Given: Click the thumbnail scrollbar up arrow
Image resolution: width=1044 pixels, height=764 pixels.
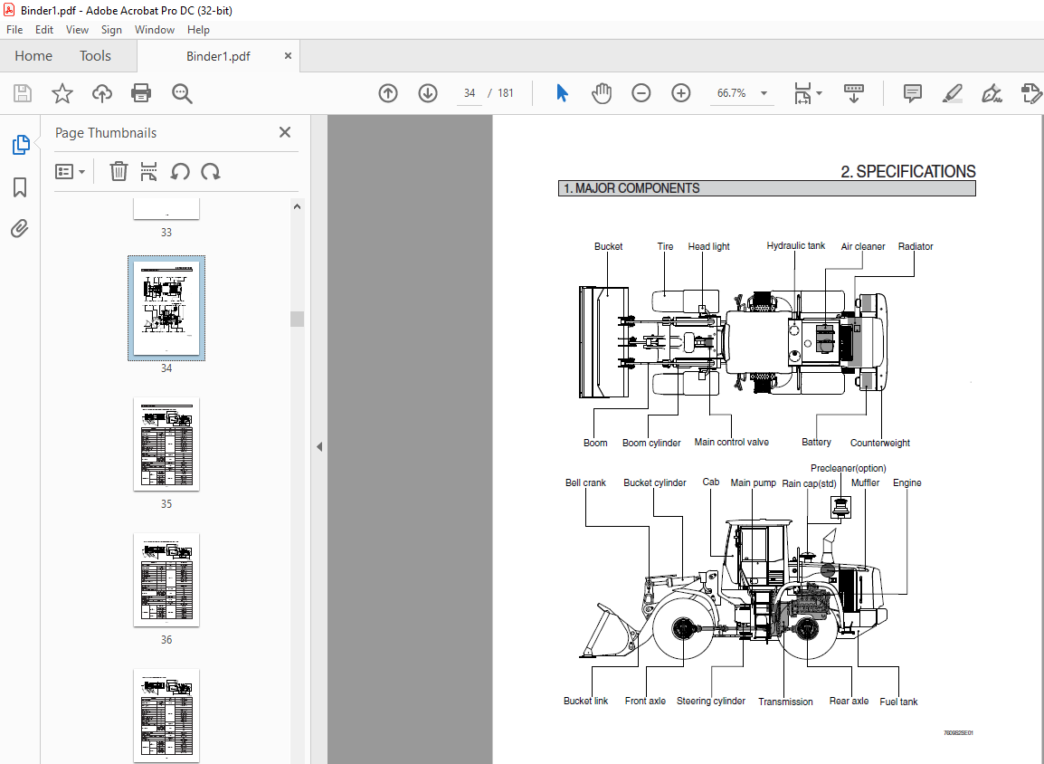Looking at the screenshot, I should (x=297, y=206).
